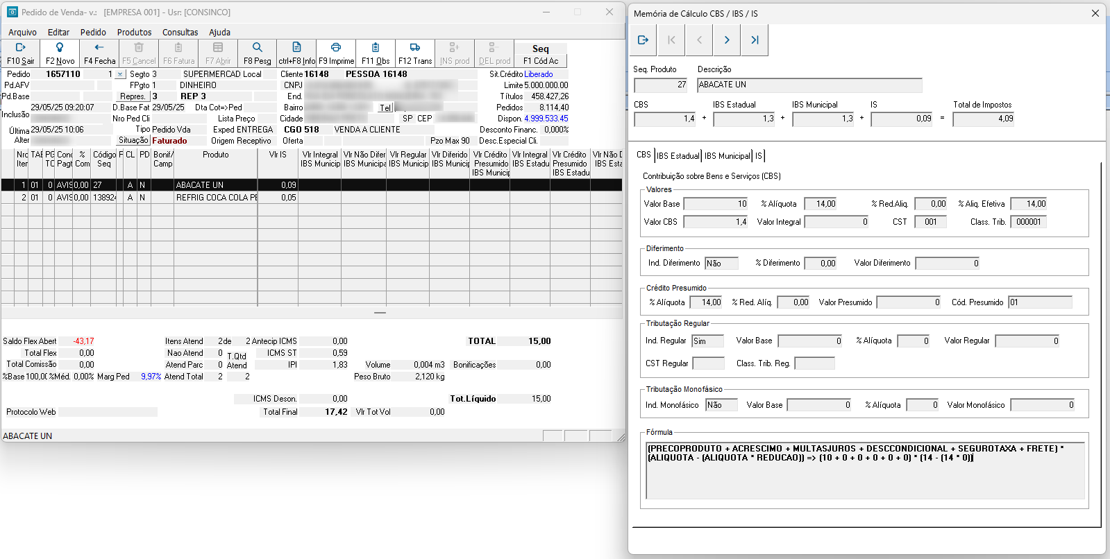The height and width of the screenshot is (559, 1110).
Task: Select the REFRIG COCA COLA row
Action: pyautogui.click(x=216, y=198)
